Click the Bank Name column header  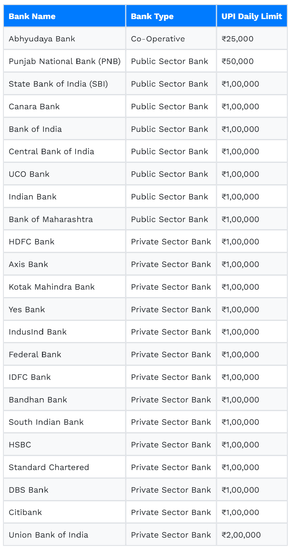pyautogui.click(x=65, y=16)
